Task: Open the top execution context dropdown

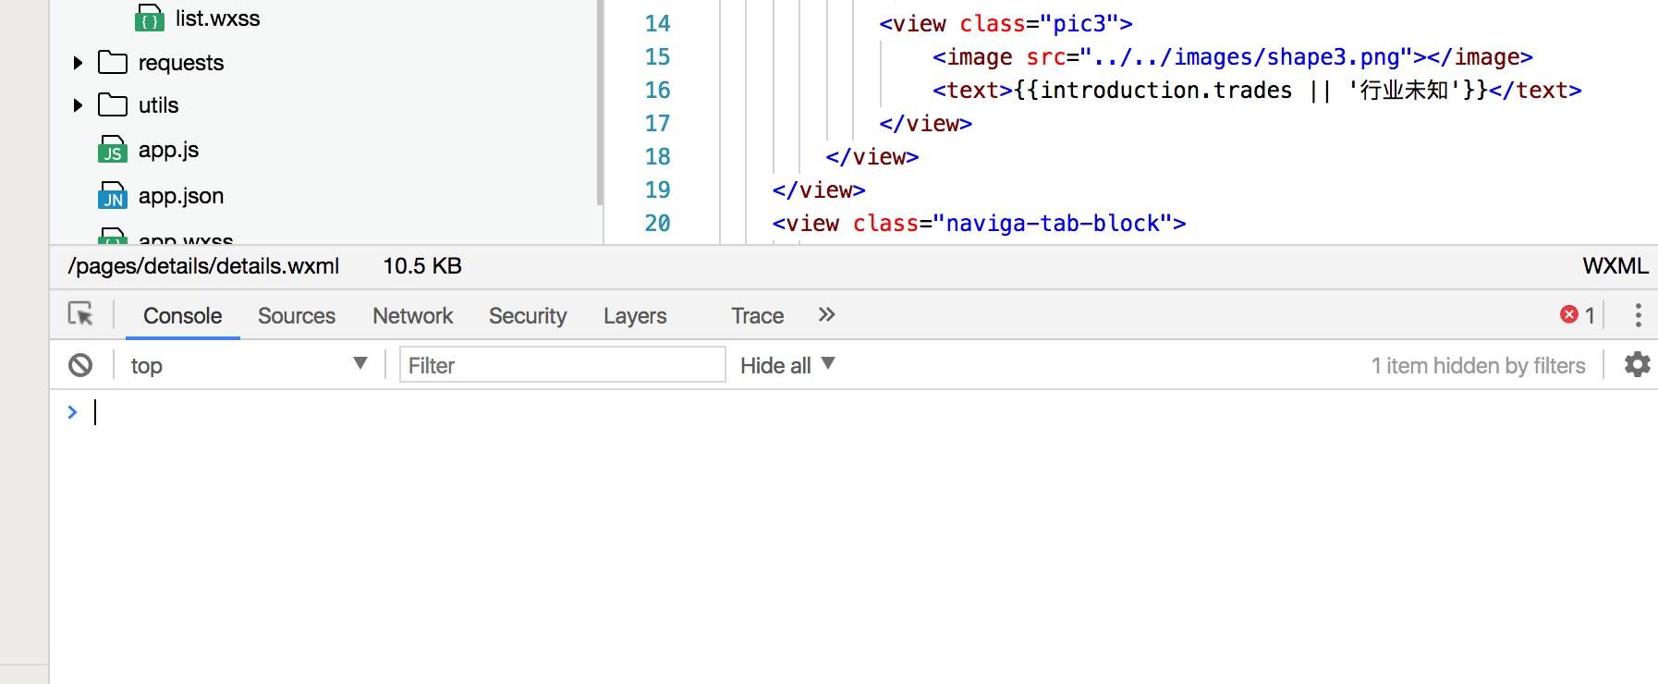Action: click(x=249, y=365)
